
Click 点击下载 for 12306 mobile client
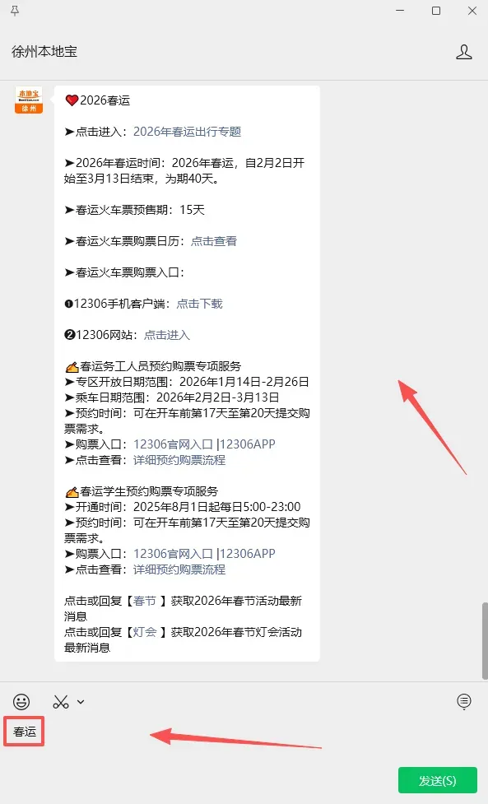coord(199,304)
